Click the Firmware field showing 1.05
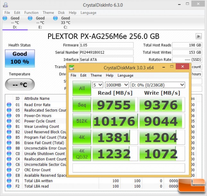This screenshot has width=207, height=196. click(x=107, y=45)
